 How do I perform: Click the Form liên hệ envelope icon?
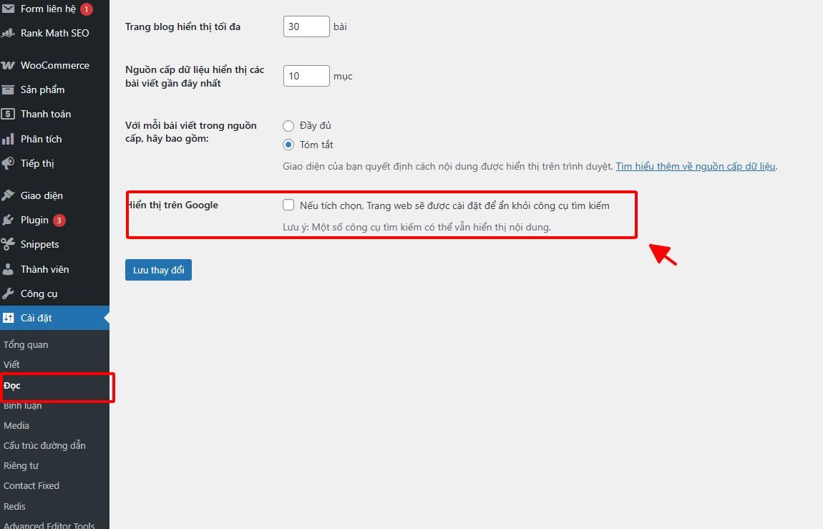click(8, 9)
